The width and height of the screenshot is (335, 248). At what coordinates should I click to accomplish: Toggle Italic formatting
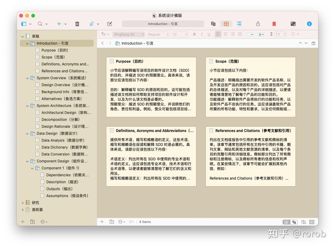[202, 34]
